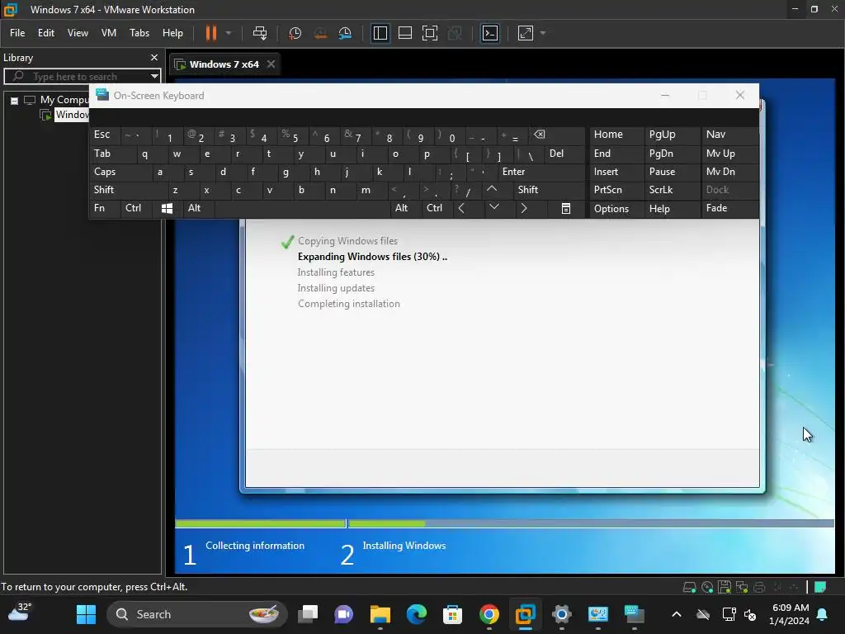
Task: Toggle Caps on the On-Screen Keyboard
Action: 120,172
